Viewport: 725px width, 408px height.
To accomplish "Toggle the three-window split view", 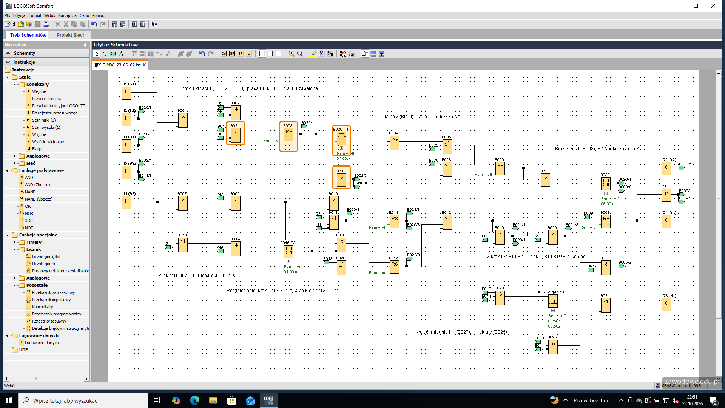I will click(278, 54).
